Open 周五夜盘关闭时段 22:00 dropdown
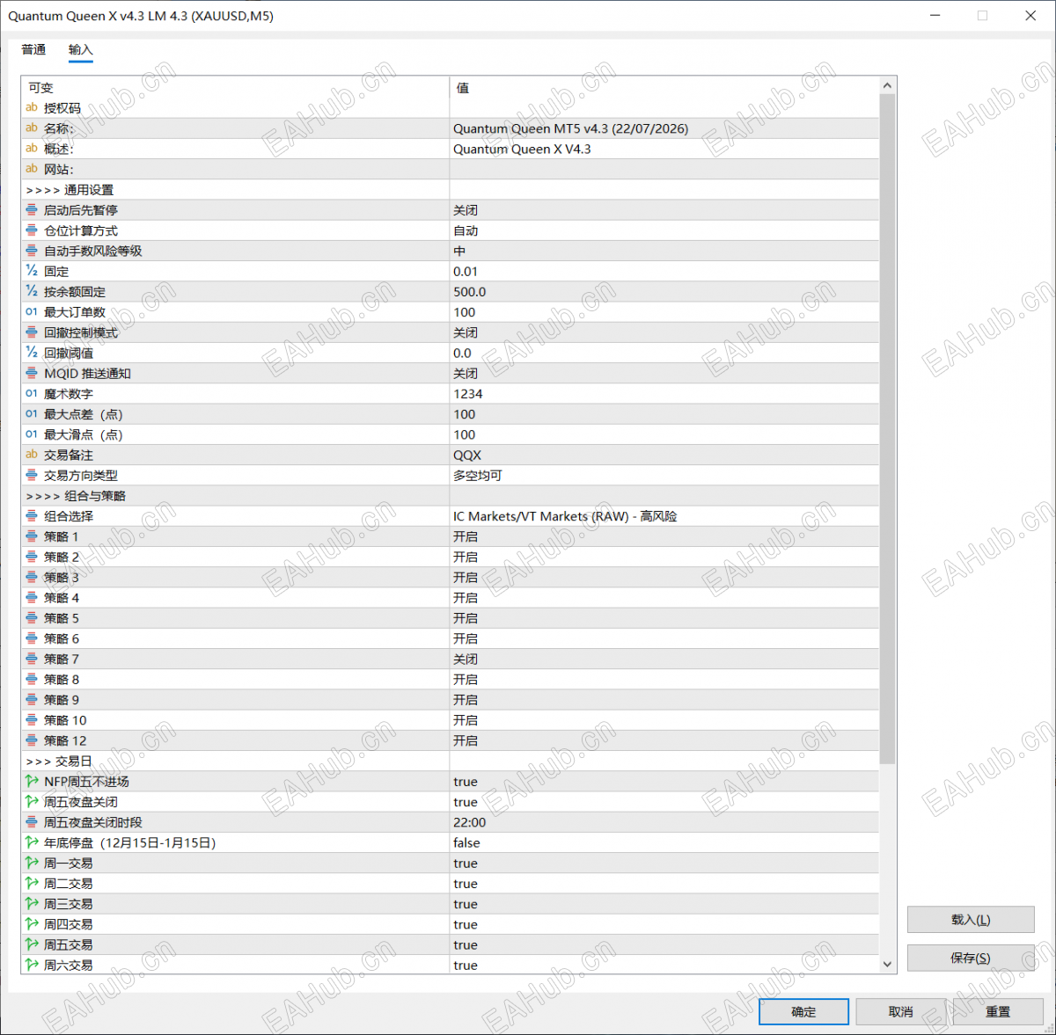Viewport: 1056px width, 1035px height. (664, 822)
